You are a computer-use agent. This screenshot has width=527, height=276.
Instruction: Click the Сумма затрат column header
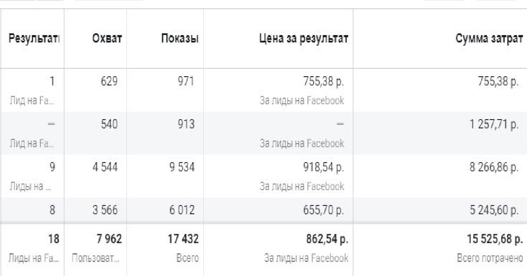(490, 39)
